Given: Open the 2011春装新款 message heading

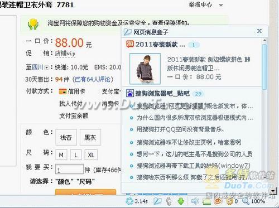Looking at the screenshot, I should point(160,45).
